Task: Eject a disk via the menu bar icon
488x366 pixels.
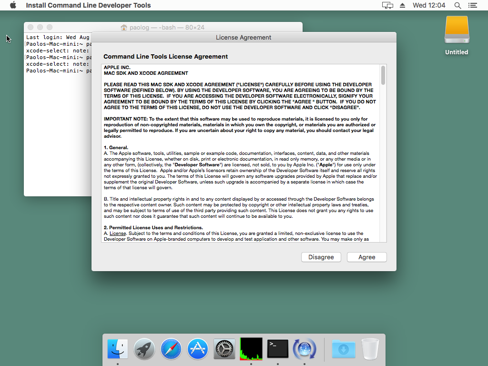Action: coord(403,5)
